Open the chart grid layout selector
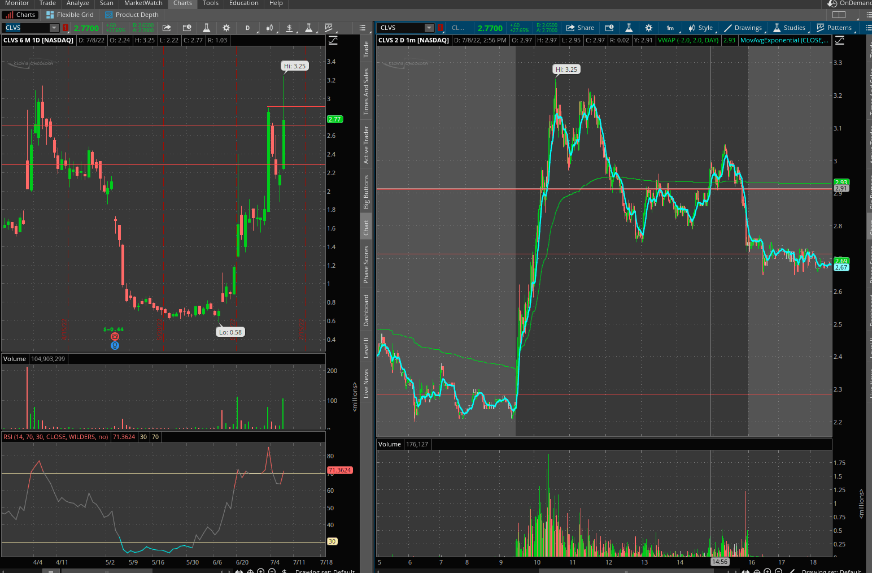 [x=839, y=15]
